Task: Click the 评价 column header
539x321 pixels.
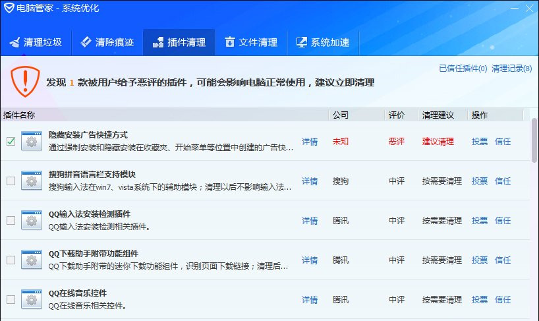Action: (x=401, y=115)
